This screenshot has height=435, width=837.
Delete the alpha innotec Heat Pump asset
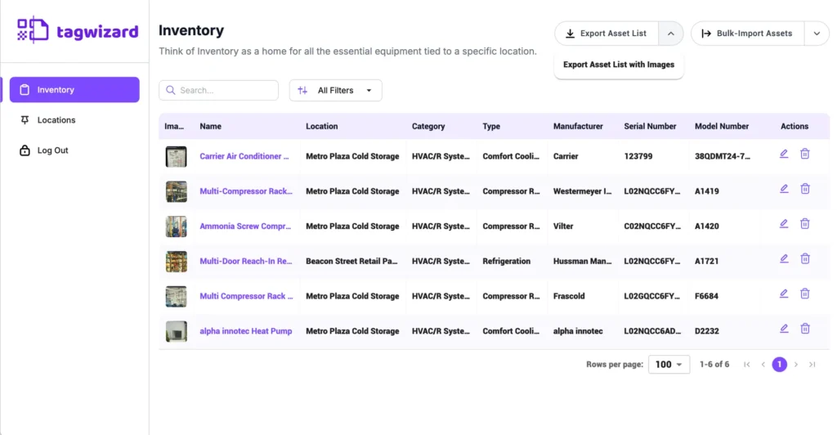805,329
